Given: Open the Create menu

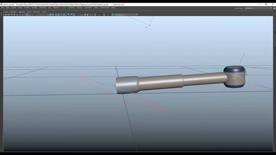Looking at the screenshot, I should tap(13, 8).
